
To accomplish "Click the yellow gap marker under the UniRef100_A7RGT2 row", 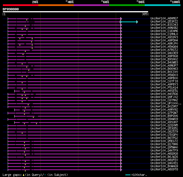I will point(25,51).
